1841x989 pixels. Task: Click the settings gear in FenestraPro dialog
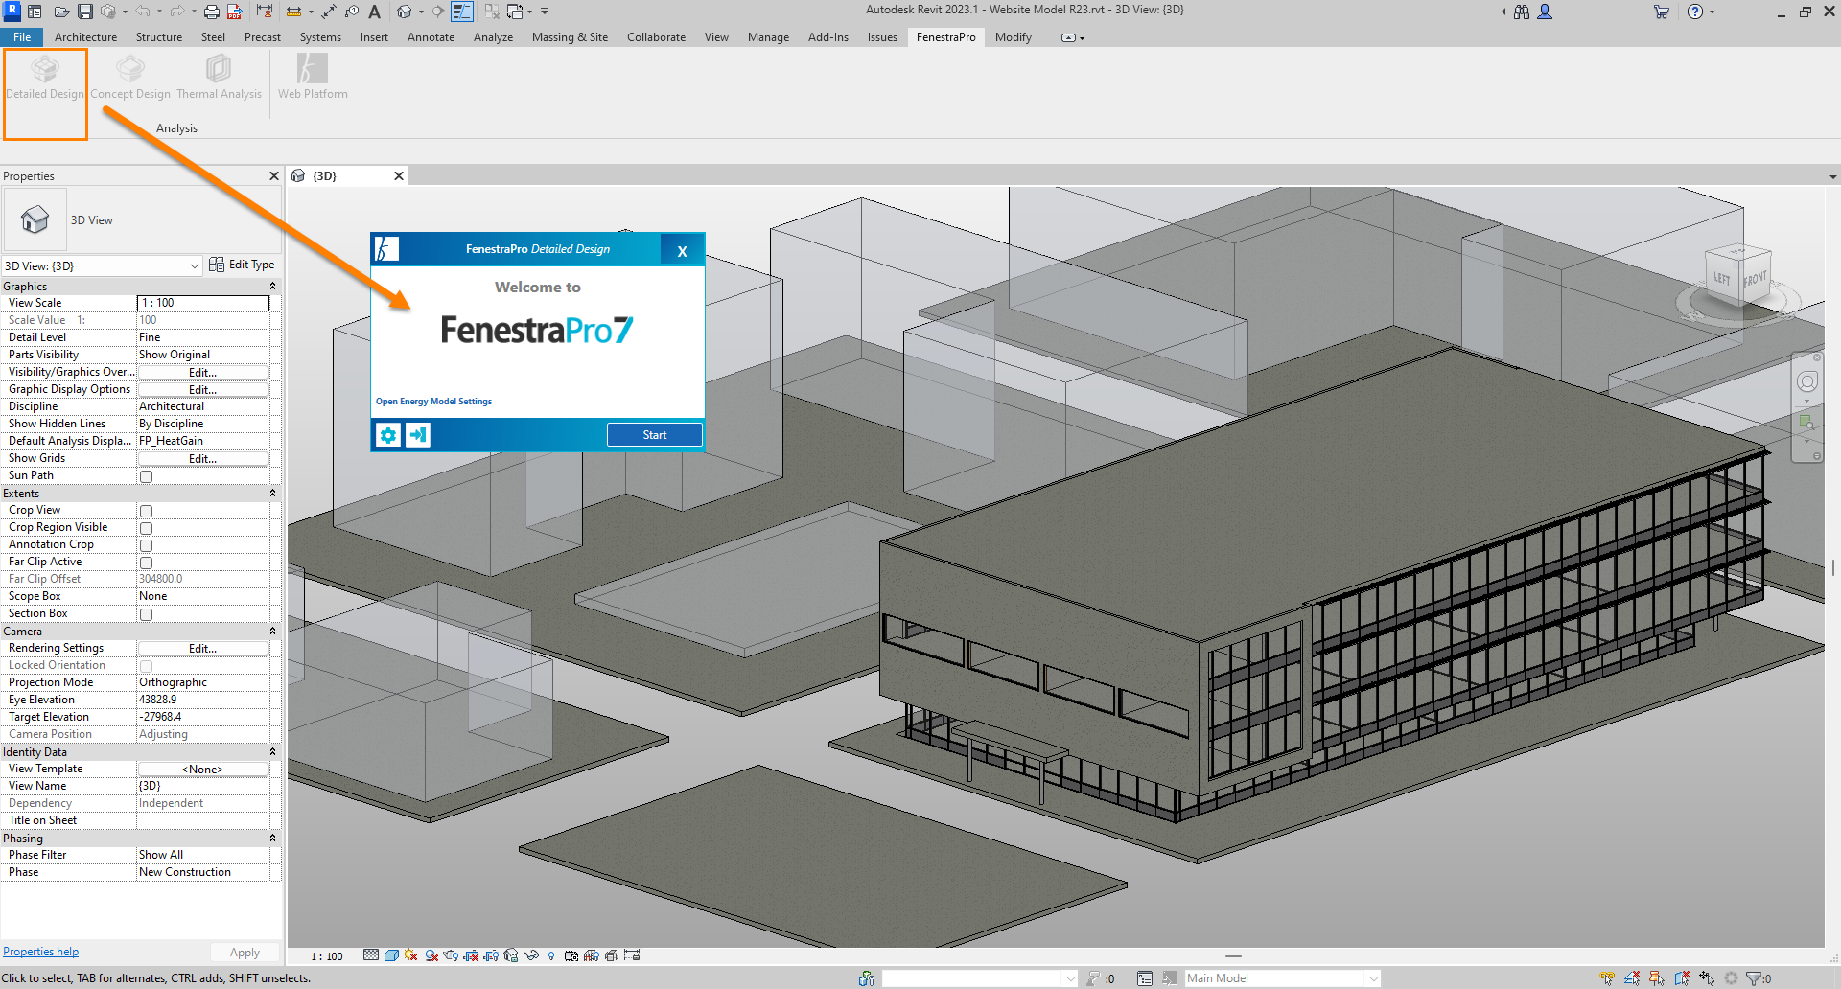click(x=388, y=435)
